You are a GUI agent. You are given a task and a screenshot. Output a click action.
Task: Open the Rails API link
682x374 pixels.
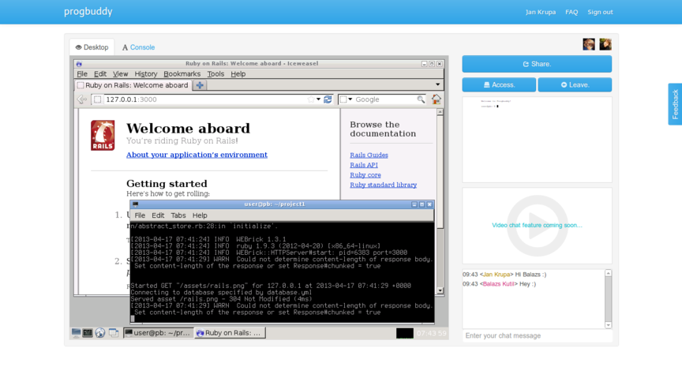pos(364,165)
